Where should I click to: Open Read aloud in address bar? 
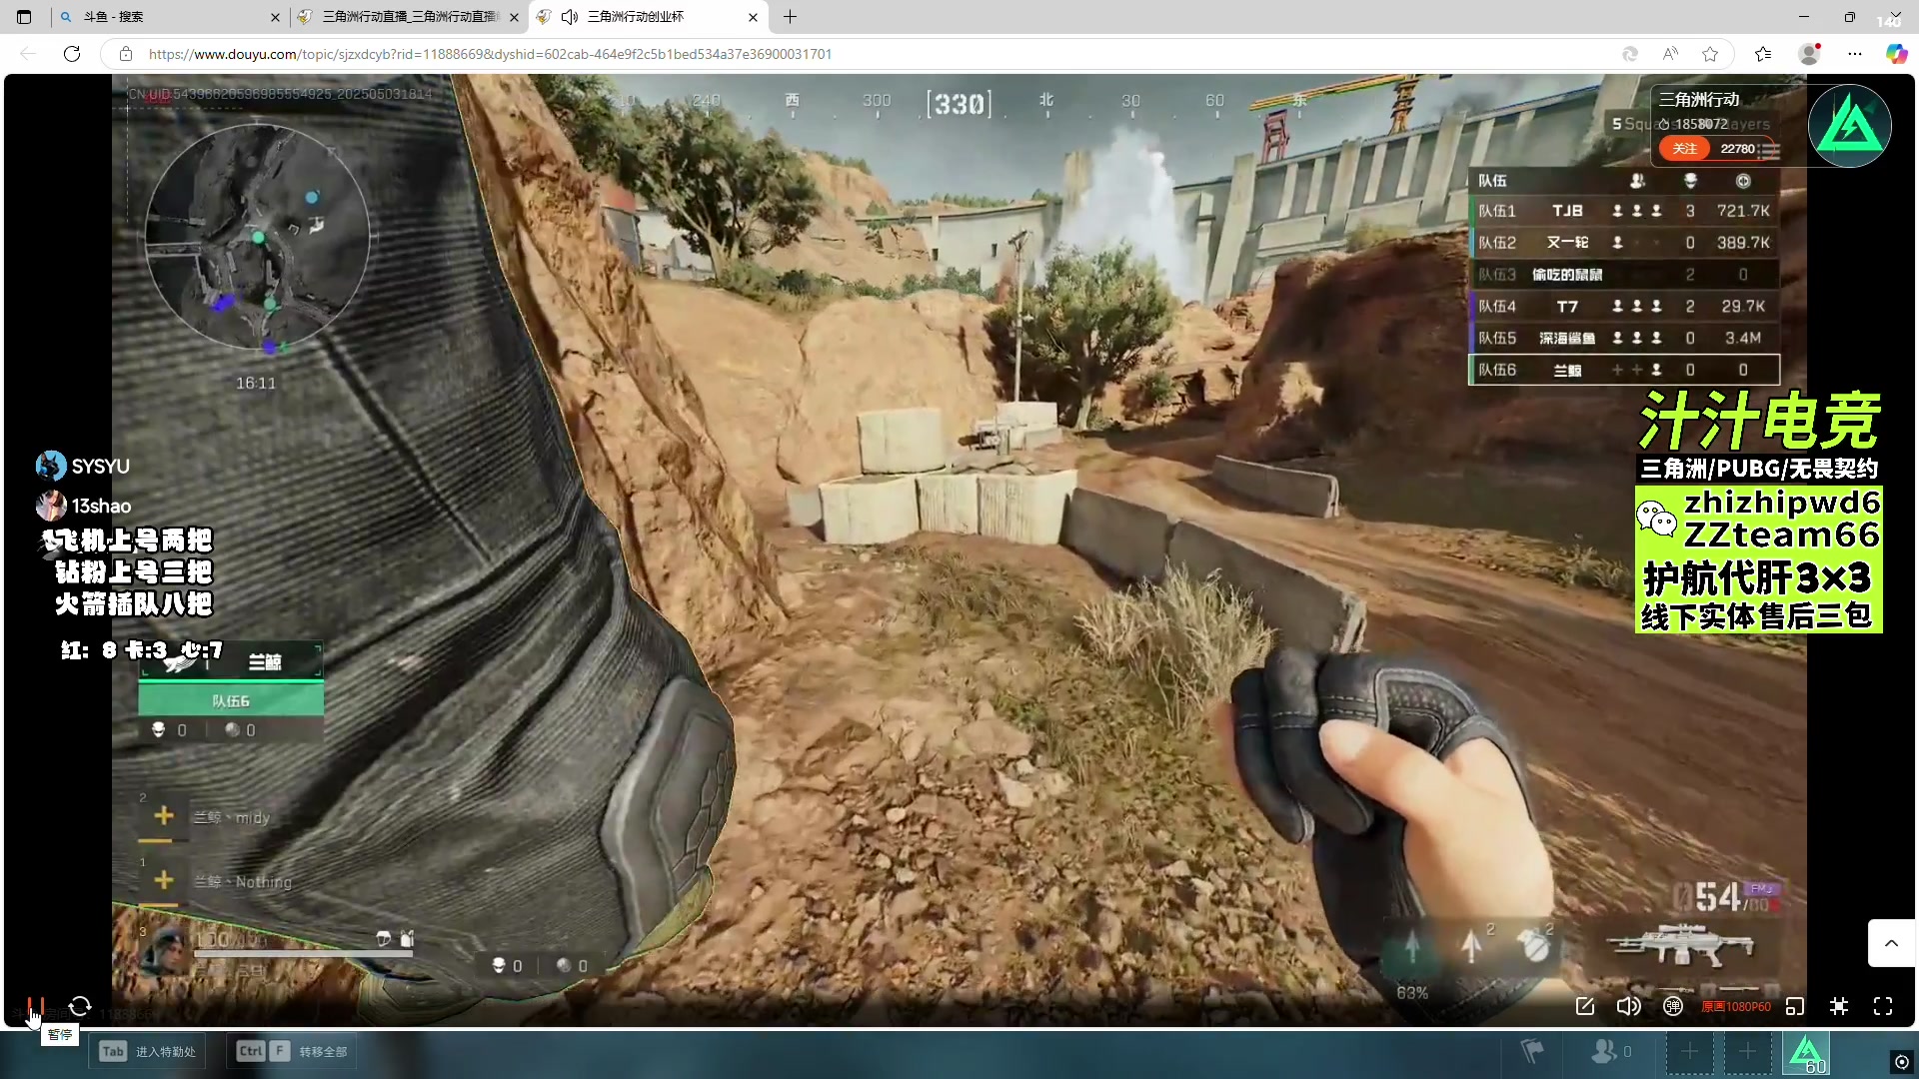1670,54
